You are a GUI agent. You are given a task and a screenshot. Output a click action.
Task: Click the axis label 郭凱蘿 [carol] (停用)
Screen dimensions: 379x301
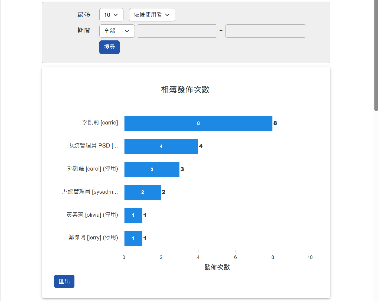[93, 169]
